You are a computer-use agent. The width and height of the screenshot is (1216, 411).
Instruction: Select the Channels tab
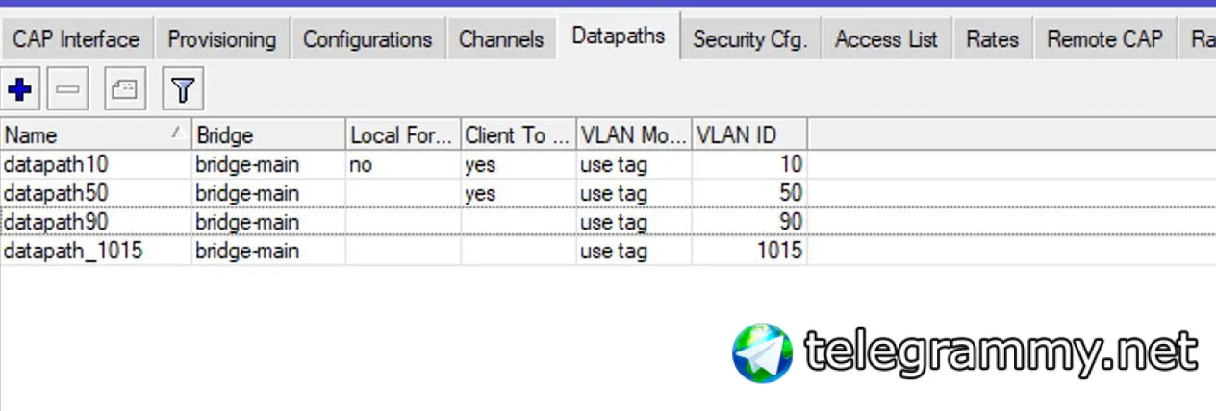[x=501, y=39]
